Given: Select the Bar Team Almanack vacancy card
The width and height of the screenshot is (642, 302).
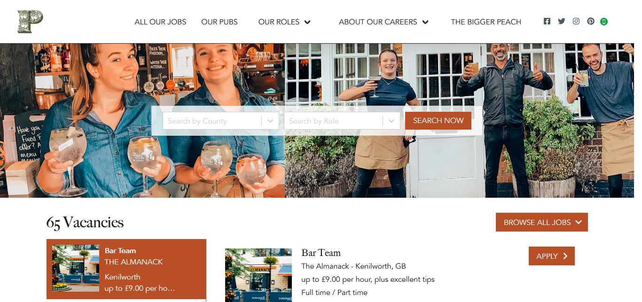Looking at the screenshot, I should 126,269.
